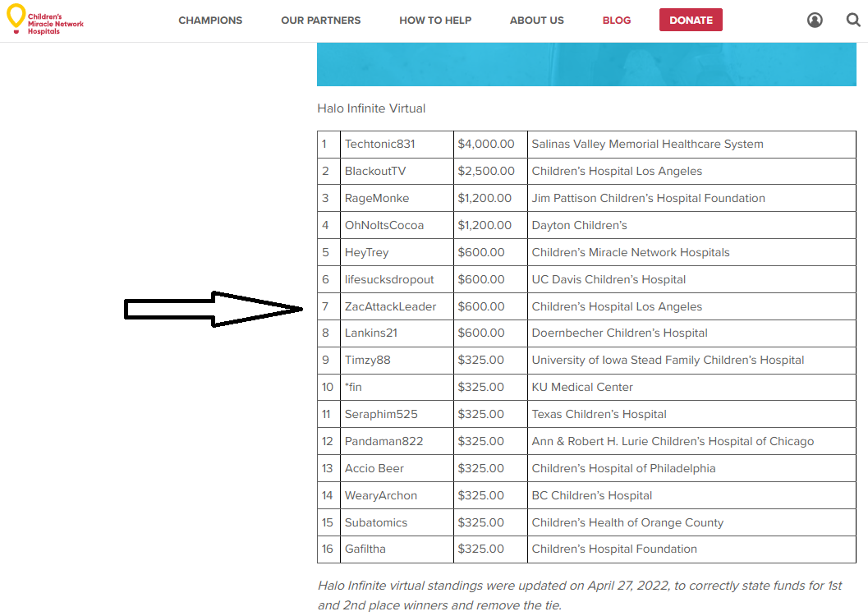Select the ZacAttackLeader table cell
Viewport: 868px width, 616px height.
(397, 306)
